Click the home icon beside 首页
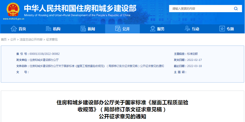 pyautogui.click(x=14, y=29)
